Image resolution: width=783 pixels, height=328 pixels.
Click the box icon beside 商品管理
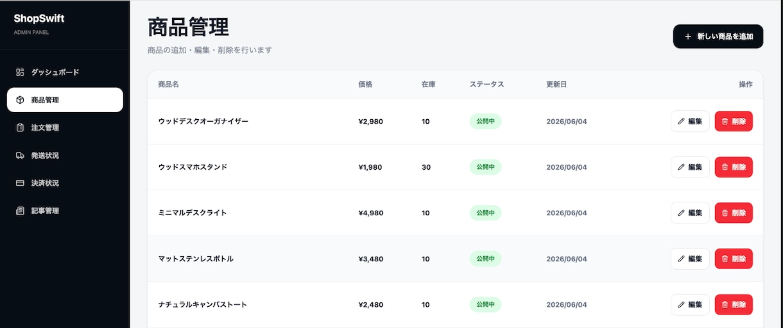pyautogui.click(x=20, y=100)
